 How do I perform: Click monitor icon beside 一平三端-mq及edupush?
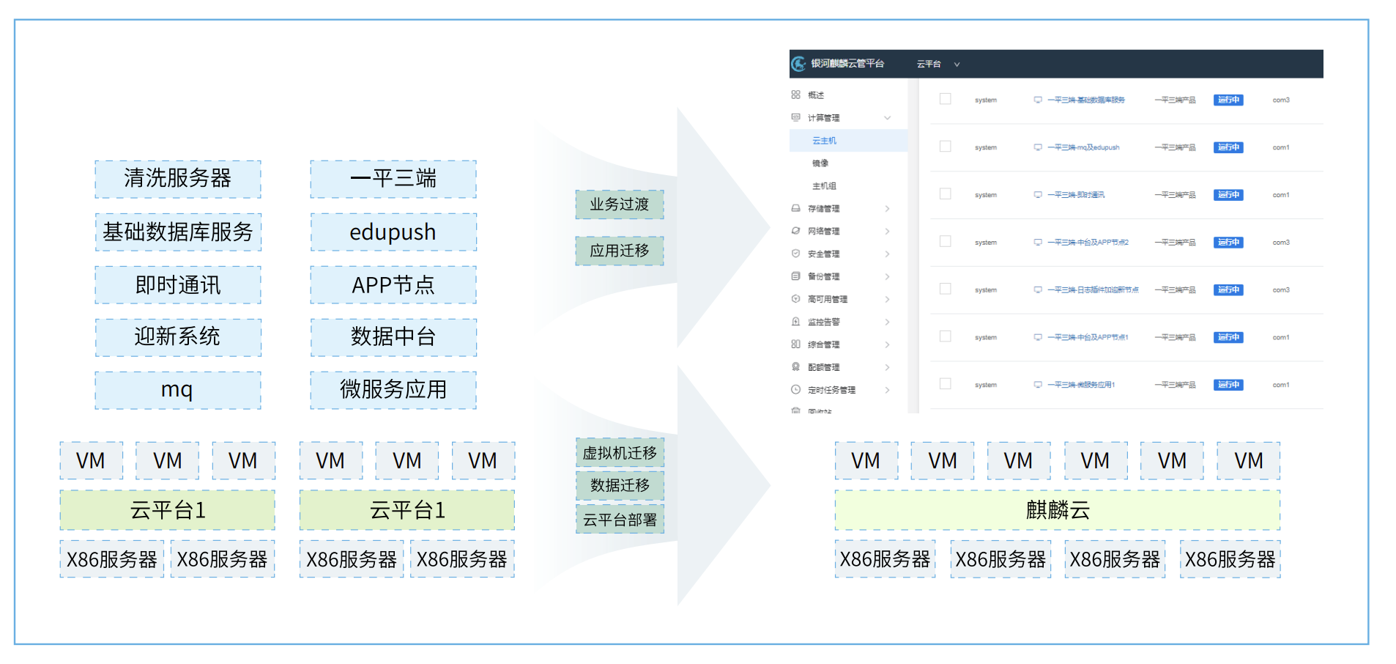(1038, 147)
